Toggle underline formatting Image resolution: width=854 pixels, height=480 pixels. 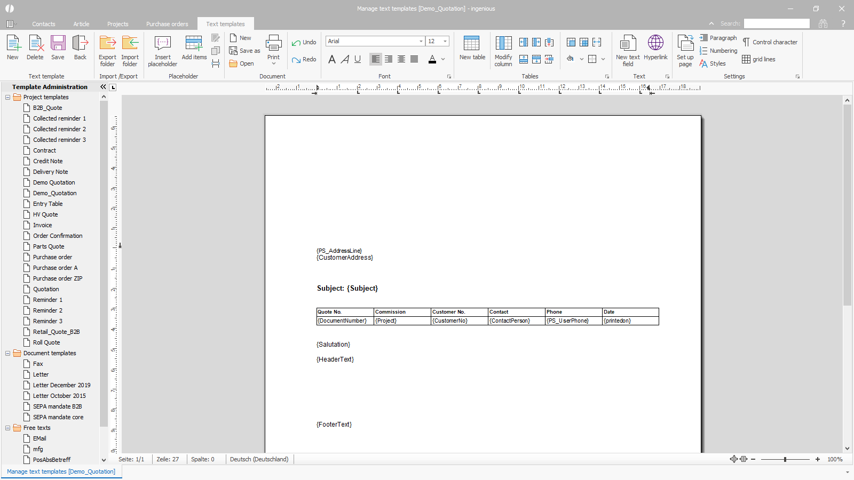click(358, 59)
